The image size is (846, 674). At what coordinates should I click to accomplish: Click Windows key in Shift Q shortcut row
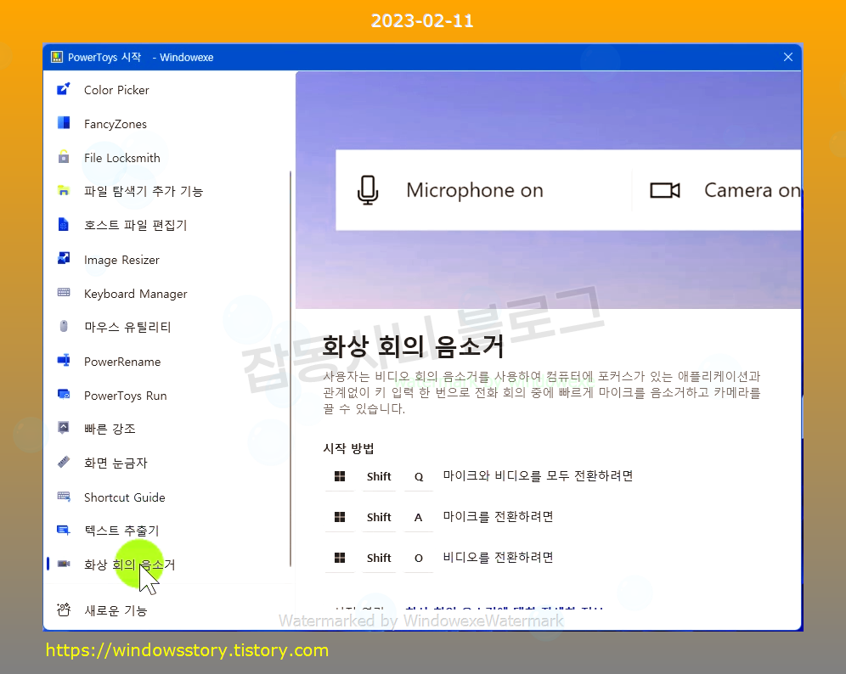click(340, 476)
